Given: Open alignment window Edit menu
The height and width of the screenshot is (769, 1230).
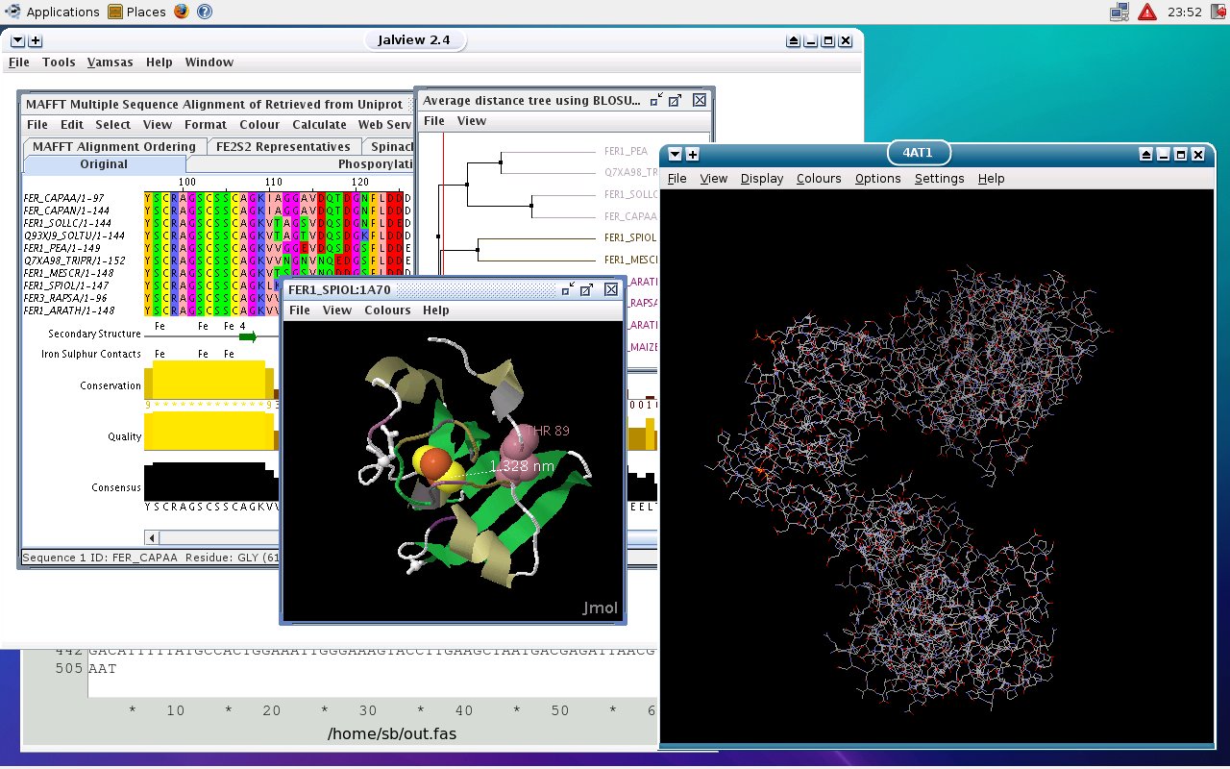Looking at the screenshot, I should pyautogui.click(x=72, y=124).
